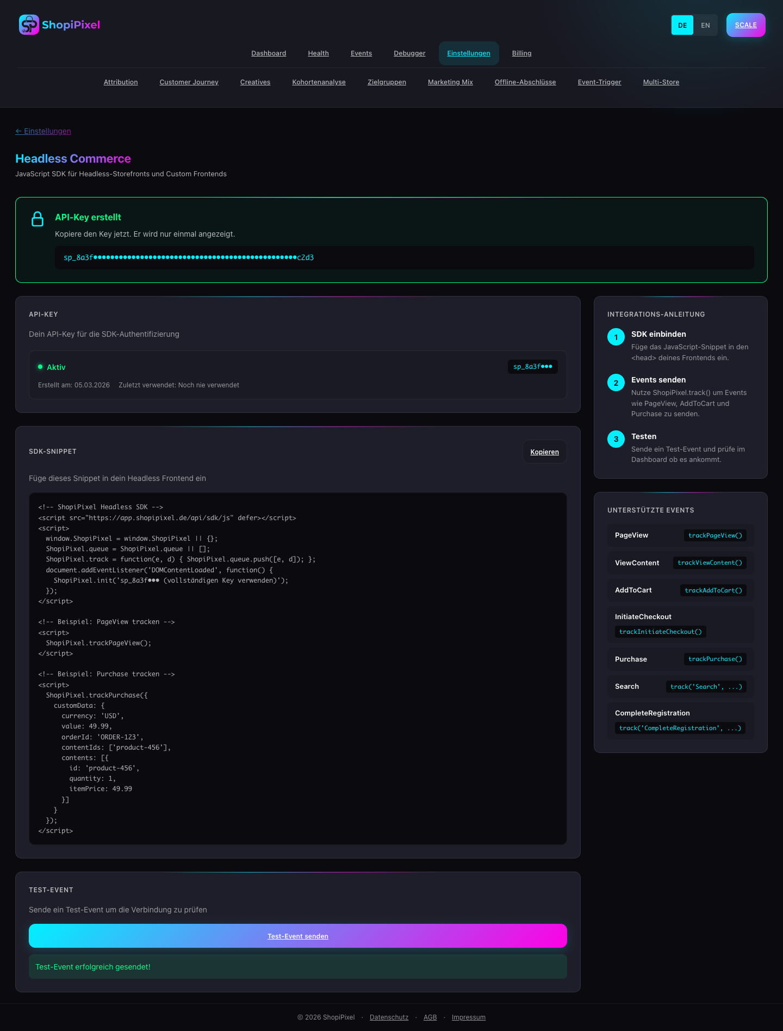The image size is (783, 1031).
Task: Click step 1 circle for SDK einbinden
Action: click(616, 337)
